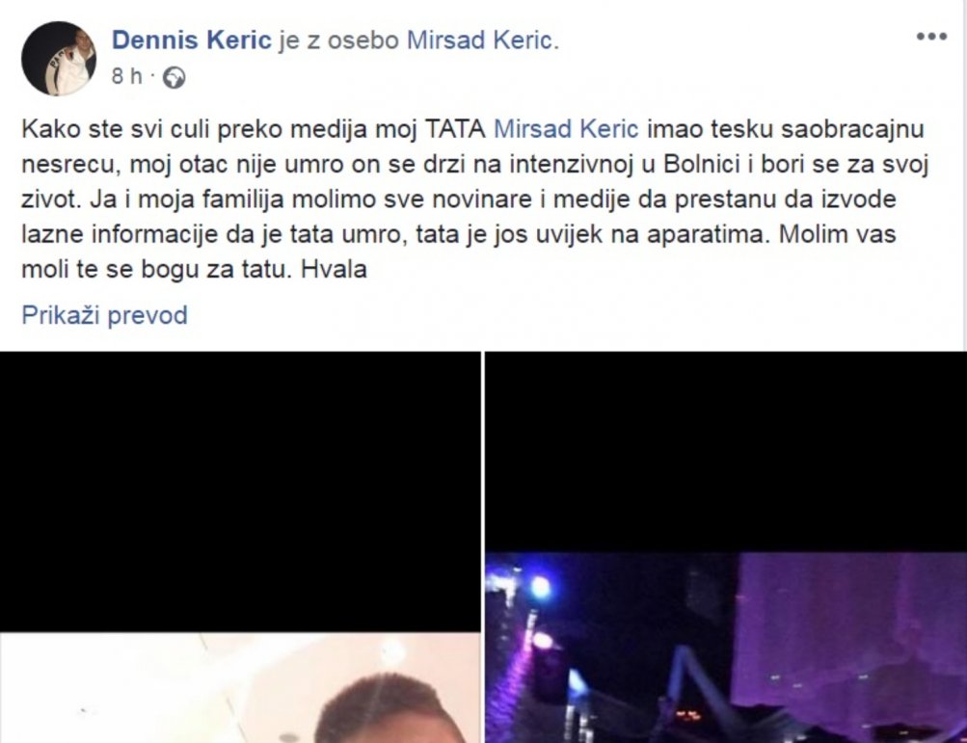Click the public globe privacy icon
The width and height of the screenshot is (967, 743).
174,78
